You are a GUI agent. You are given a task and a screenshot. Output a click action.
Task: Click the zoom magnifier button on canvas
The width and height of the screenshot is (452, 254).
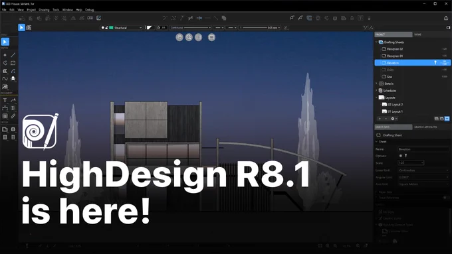pyautogui.click(x=189, y=37)
